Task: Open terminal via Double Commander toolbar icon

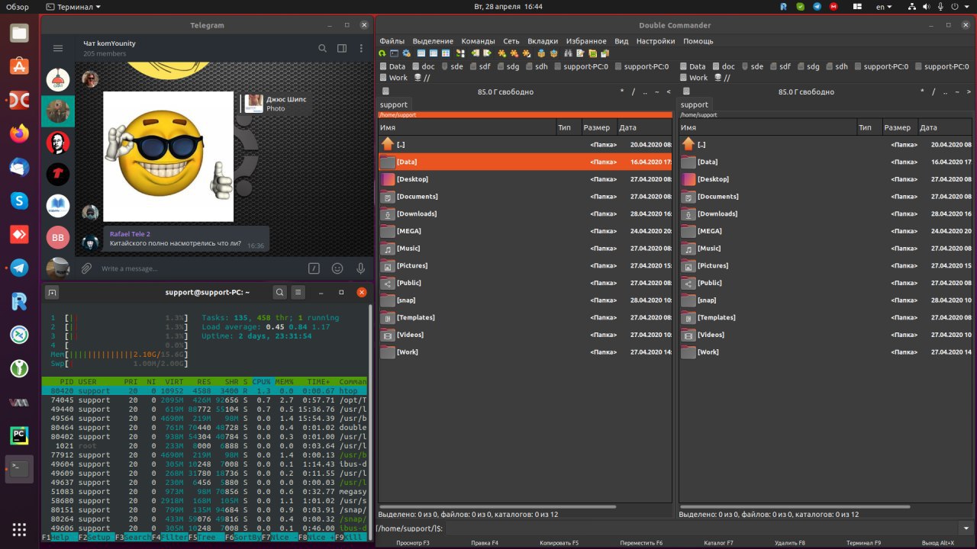Action: (x=394, y=53)
